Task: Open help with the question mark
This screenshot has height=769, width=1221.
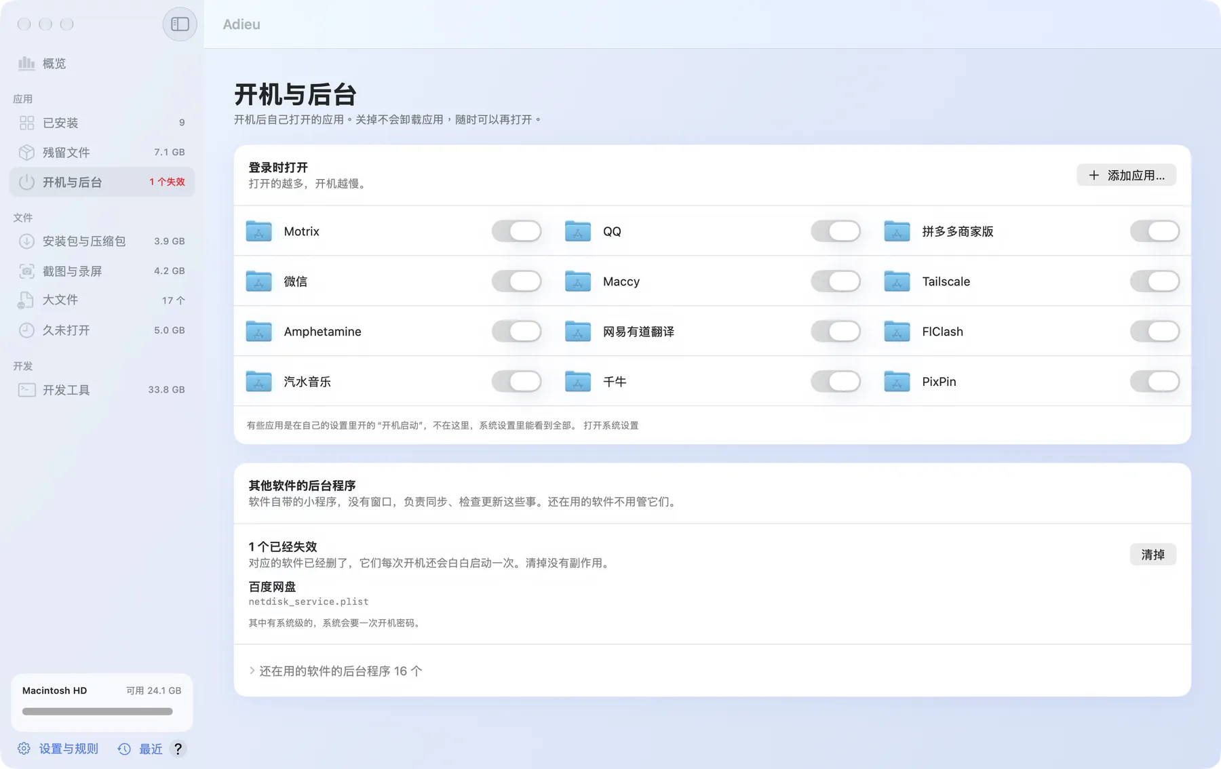Action: tap(178, 749)
